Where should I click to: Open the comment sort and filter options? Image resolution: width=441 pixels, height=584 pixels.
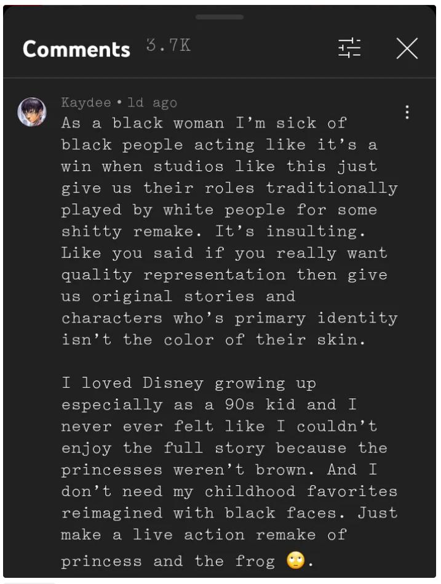tap(349, 48)
